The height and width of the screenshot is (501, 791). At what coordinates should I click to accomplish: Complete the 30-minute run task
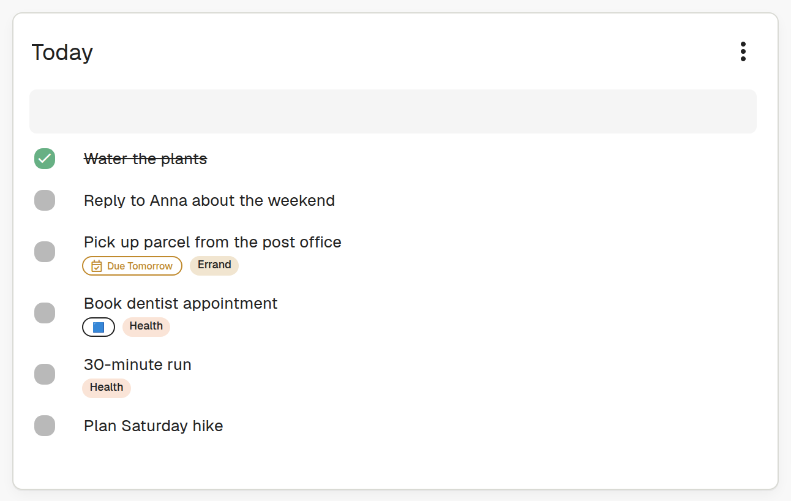[45, 374]
